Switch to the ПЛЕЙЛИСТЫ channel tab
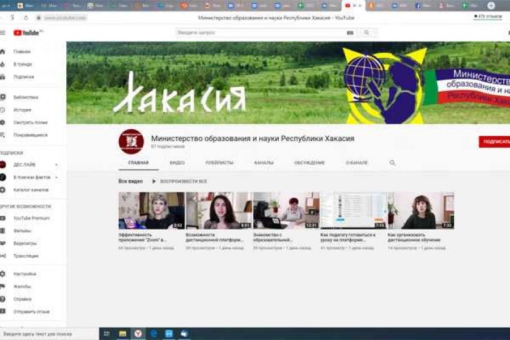 coord(219,163)
